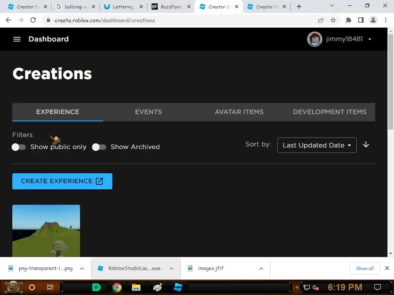Close the bullcrap Google tab

(x=93, y=7)
